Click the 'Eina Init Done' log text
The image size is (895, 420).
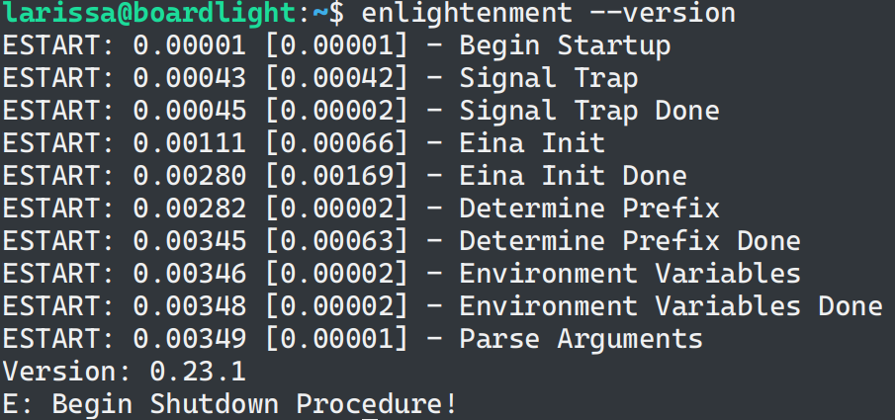(x=573, y=177)
